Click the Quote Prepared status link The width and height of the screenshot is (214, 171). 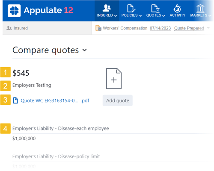[189, 28]
